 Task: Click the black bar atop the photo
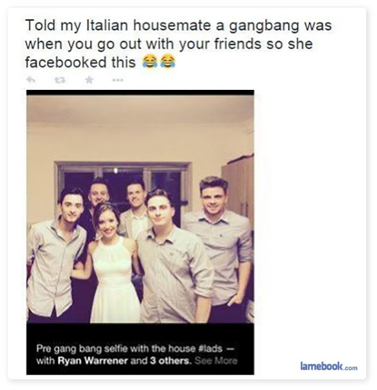(140, 92)
